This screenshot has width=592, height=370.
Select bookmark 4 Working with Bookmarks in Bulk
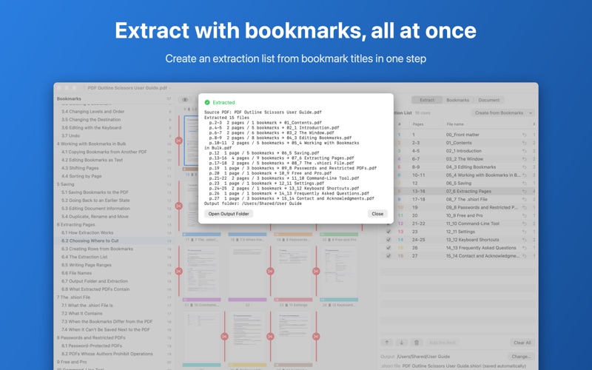coord(91,144)
